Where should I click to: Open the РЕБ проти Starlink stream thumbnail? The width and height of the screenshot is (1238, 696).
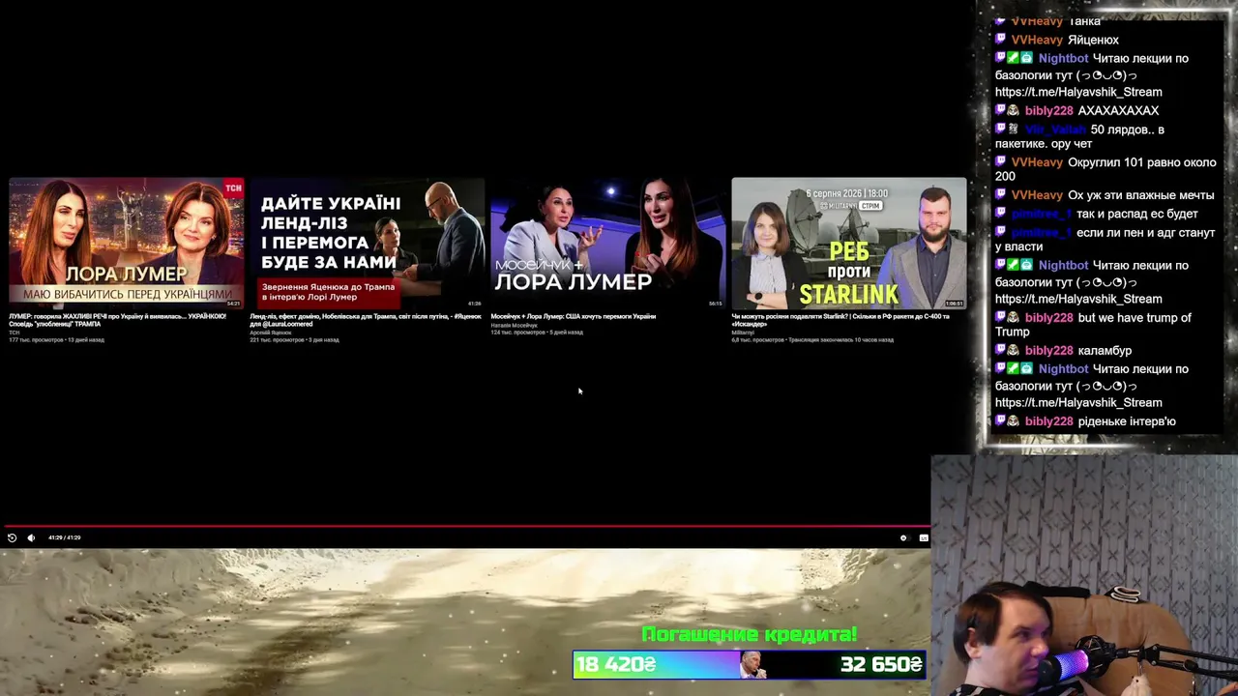(848, 243)
